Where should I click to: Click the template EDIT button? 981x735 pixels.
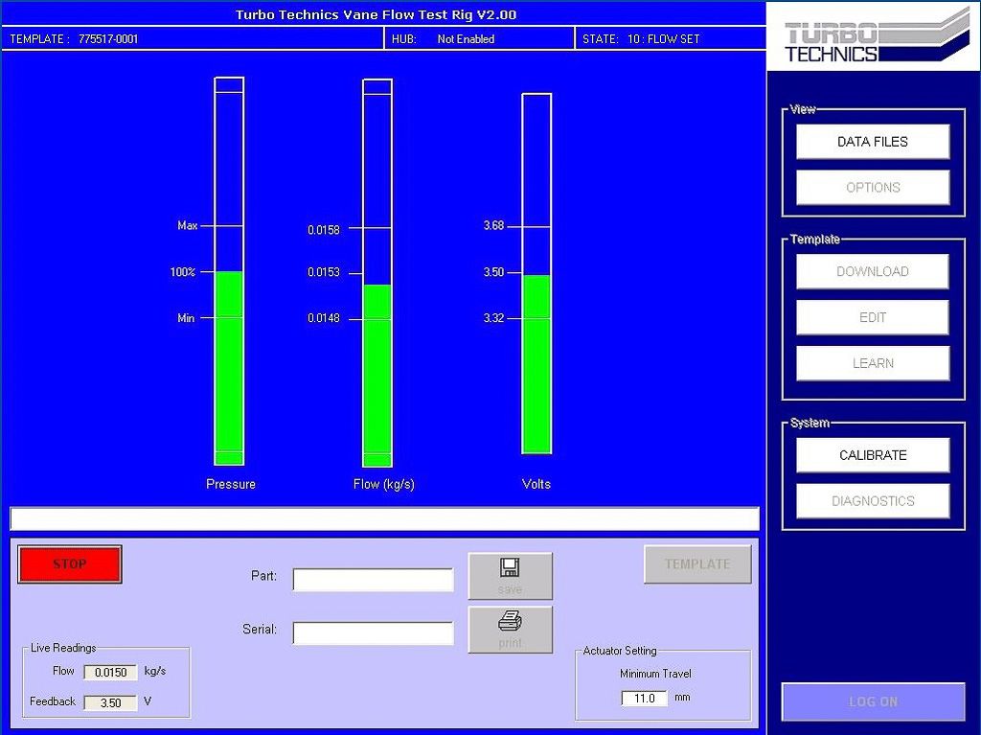[872, 317]
